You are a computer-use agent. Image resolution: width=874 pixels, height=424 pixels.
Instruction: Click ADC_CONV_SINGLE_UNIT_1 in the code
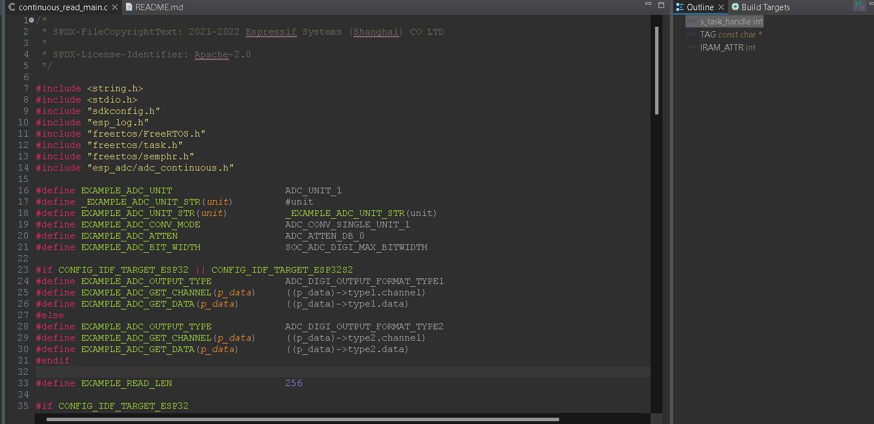pos(347,224)
